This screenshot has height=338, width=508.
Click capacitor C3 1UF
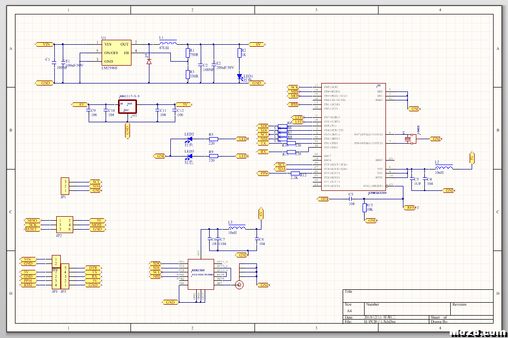tap(412, 179)
